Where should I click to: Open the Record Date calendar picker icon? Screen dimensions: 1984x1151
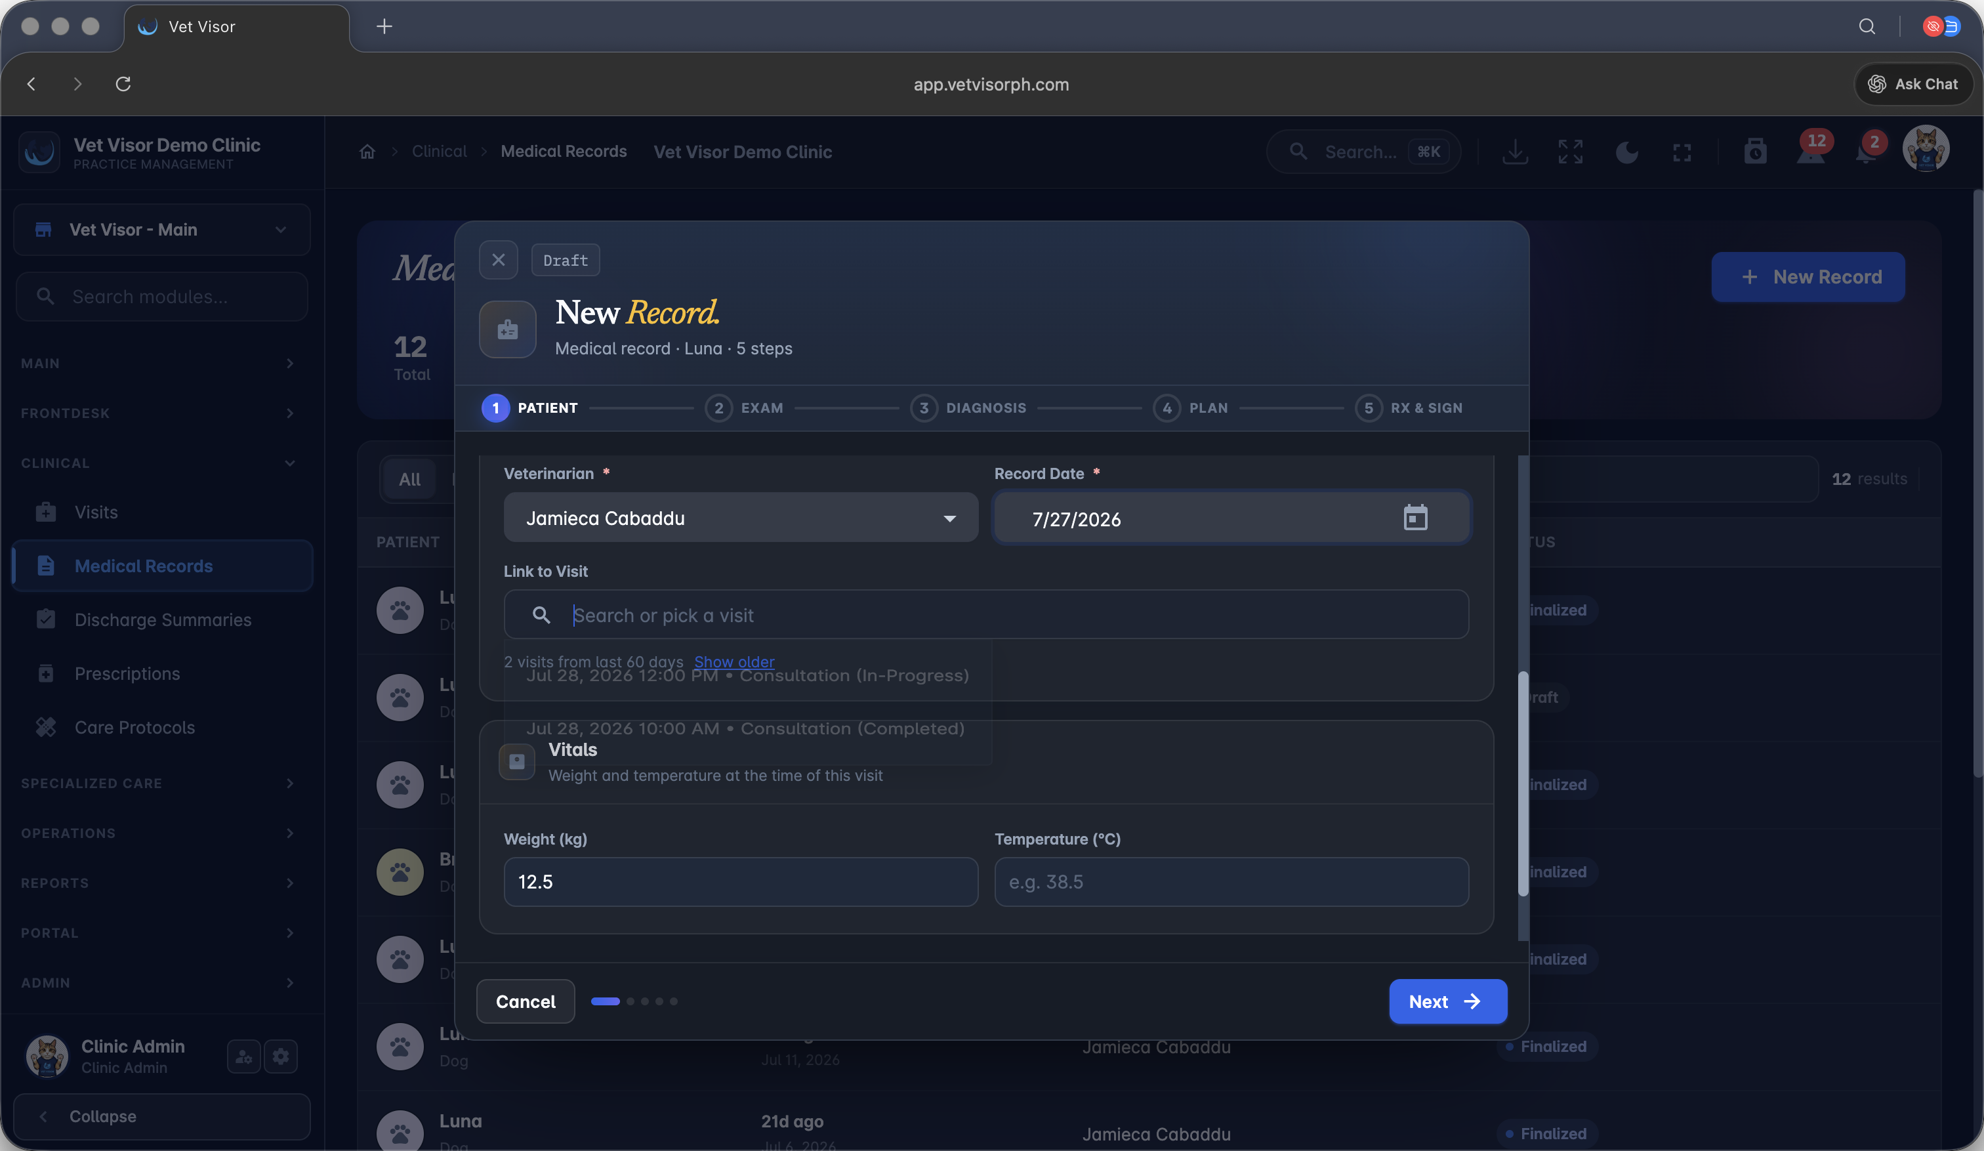point(1415,518)
